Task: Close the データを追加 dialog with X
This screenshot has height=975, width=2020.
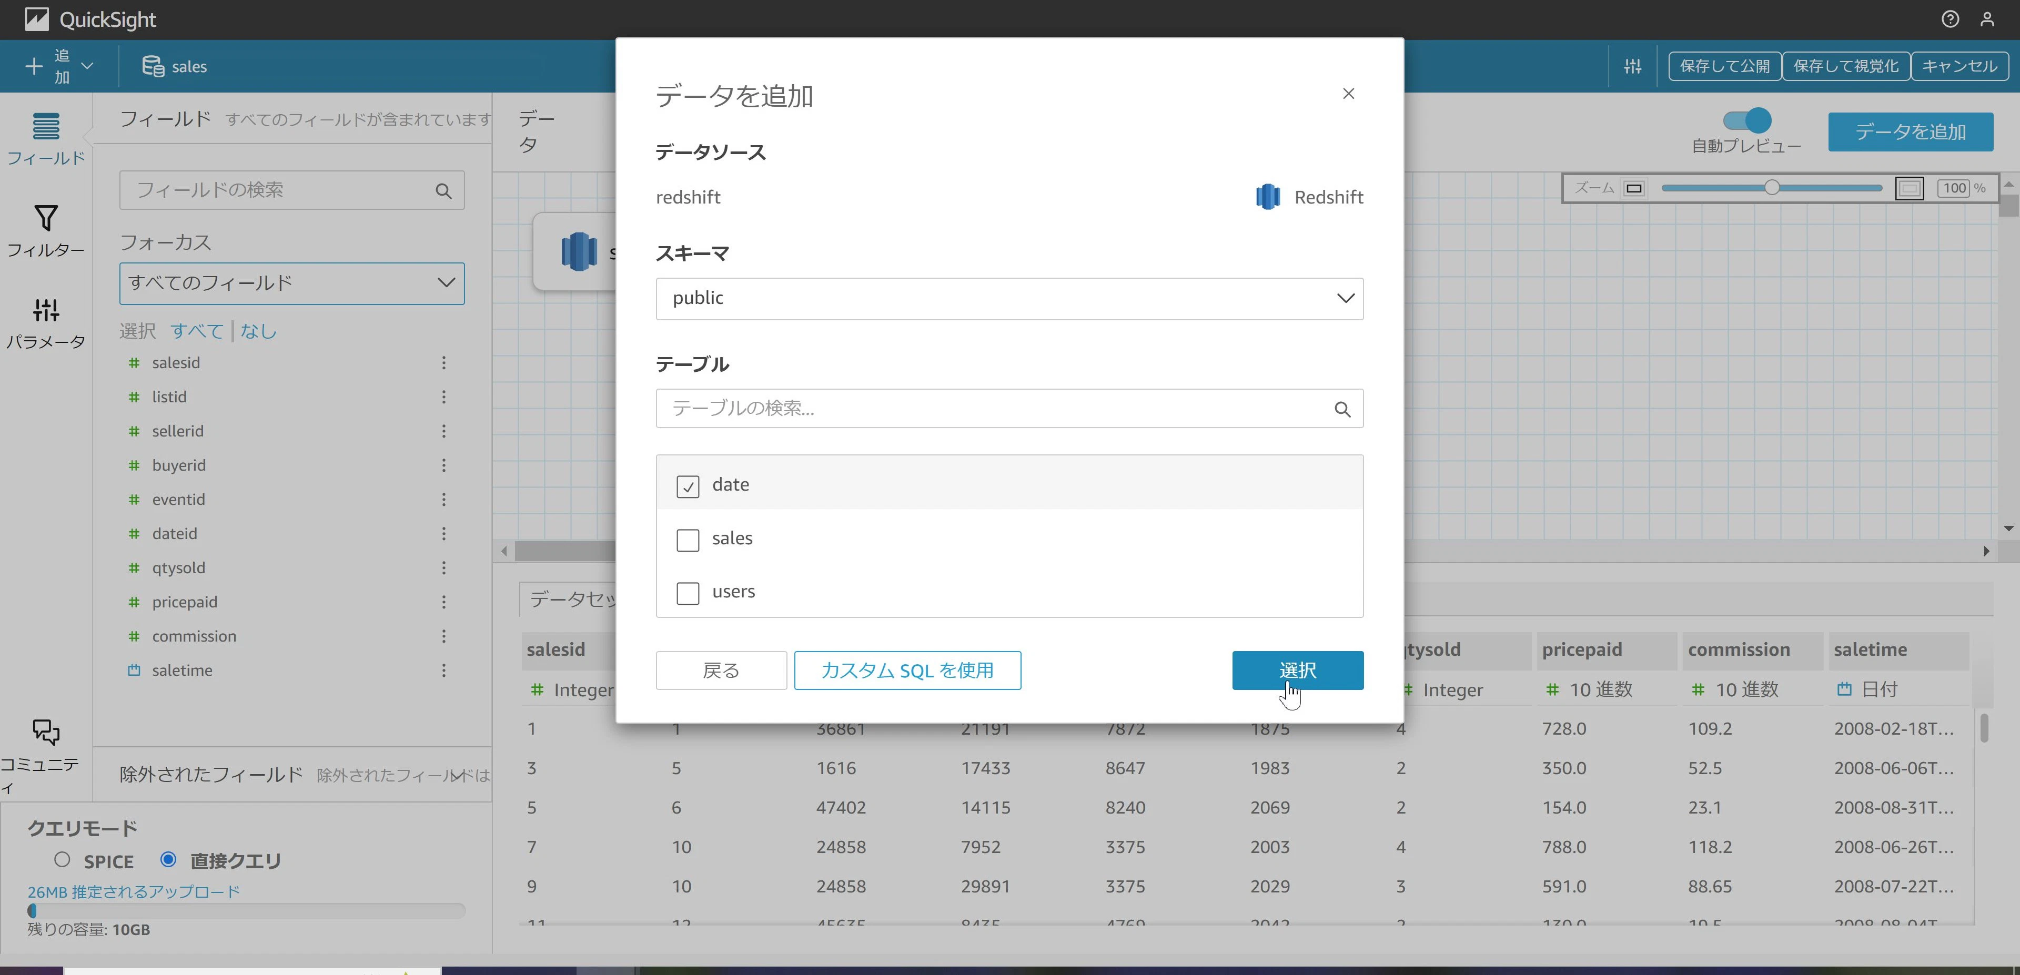Action: pyautogui.click(x=1348, y=94)
